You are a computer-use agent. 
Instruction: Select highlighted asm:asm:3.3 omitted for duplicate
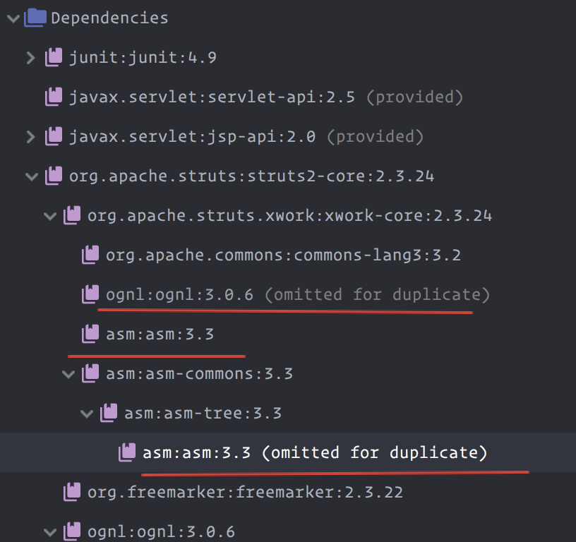coord(314,452)
